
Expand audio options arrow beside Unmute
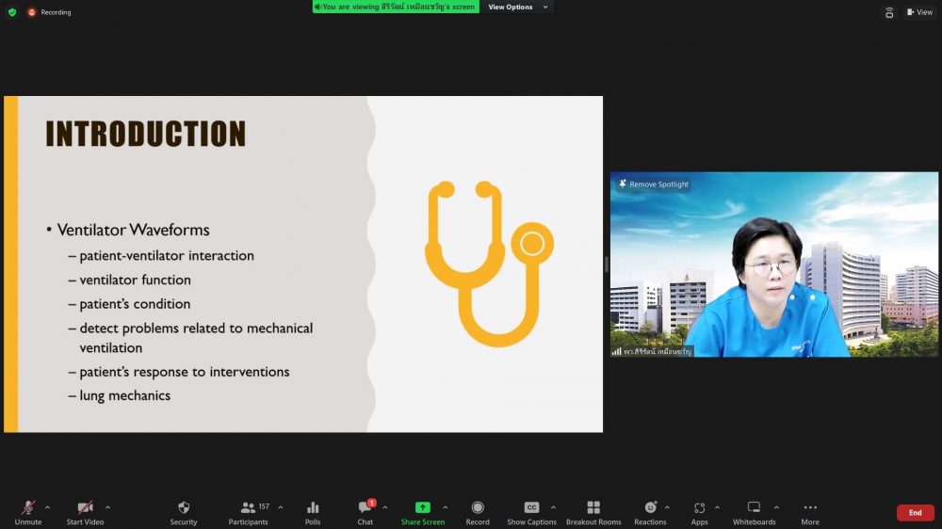(48, 507)
